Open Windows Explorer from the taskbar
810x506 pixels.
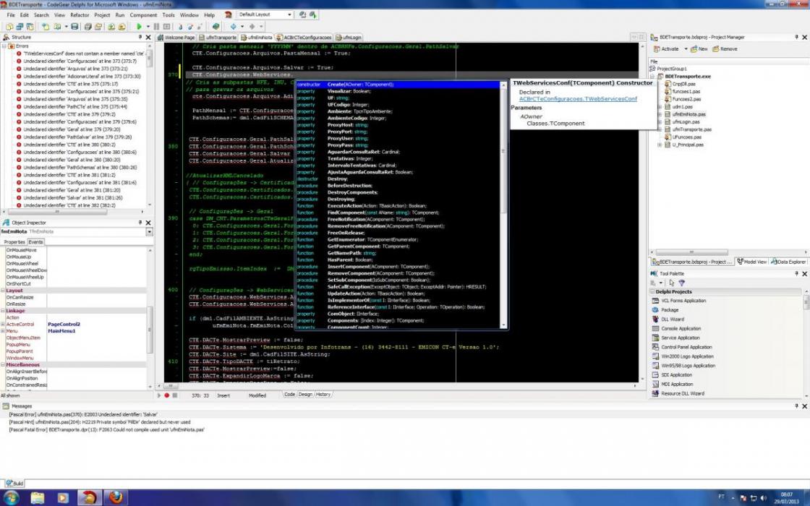[x=38, y=498]
